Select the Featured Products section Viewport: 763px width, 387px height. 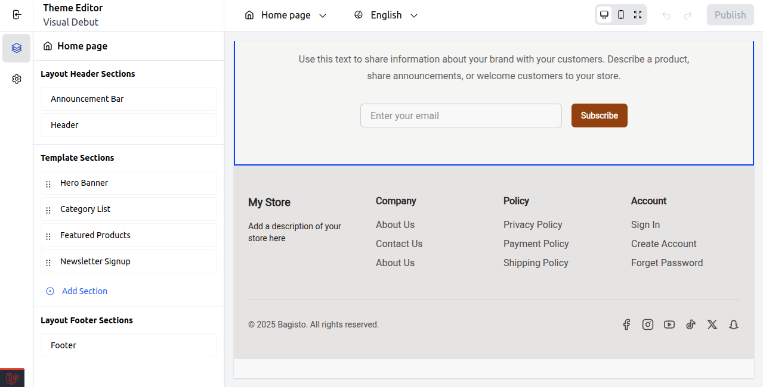(x=128, y=235)
